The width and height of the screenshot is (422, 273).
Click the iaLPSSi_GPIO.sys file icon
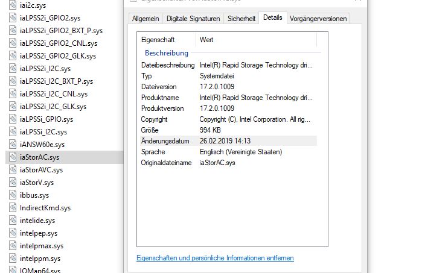(x=13, y=119)
